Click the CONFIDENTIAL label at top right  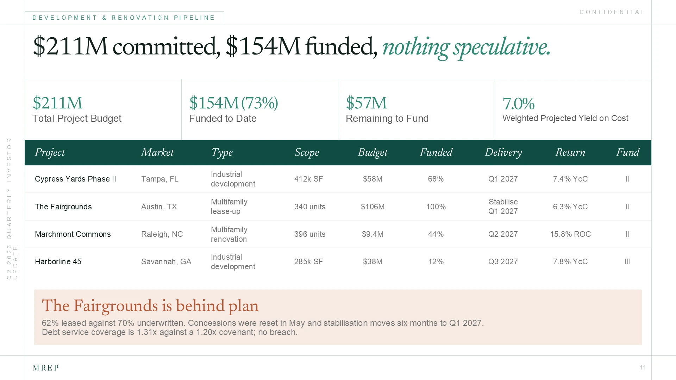(x=612, y=12)
